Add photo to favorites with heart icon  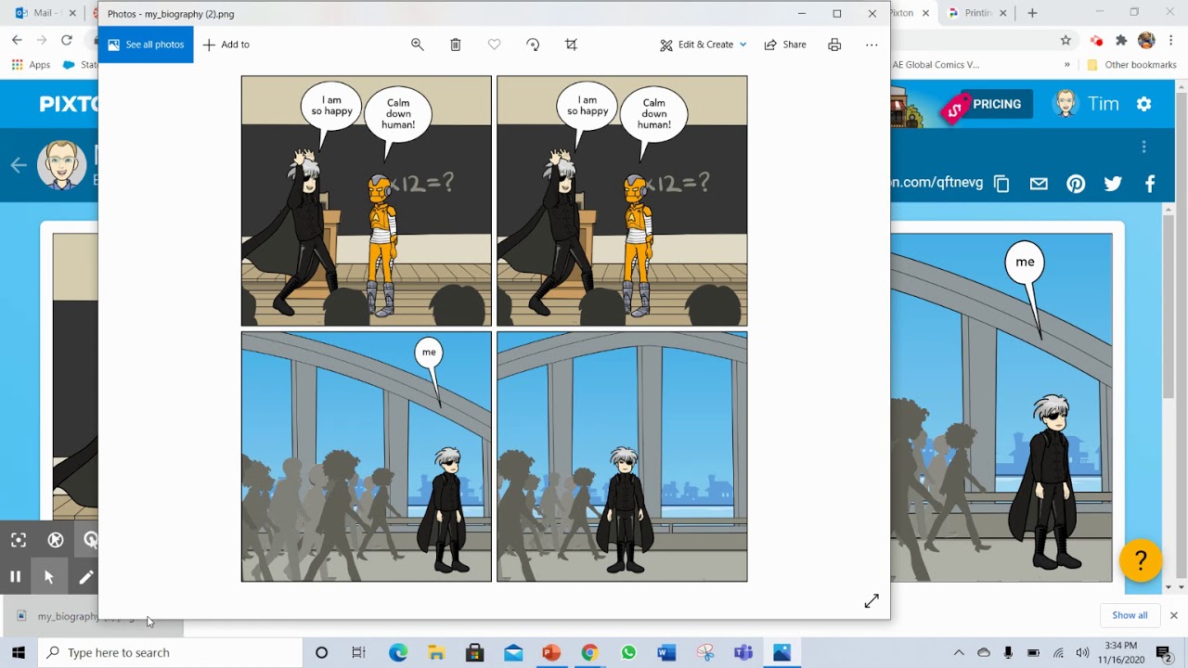[x=494, y=45]
